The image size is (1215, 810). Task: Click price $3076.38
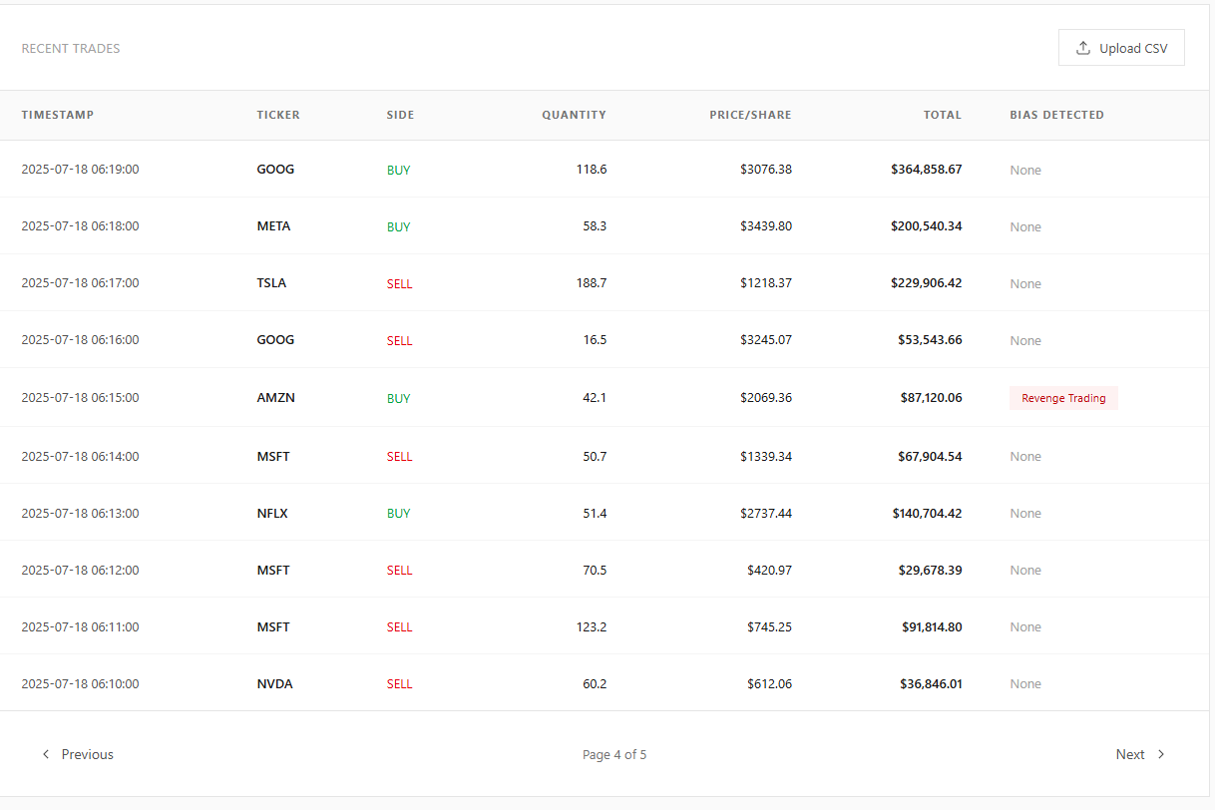pos(766,170)
